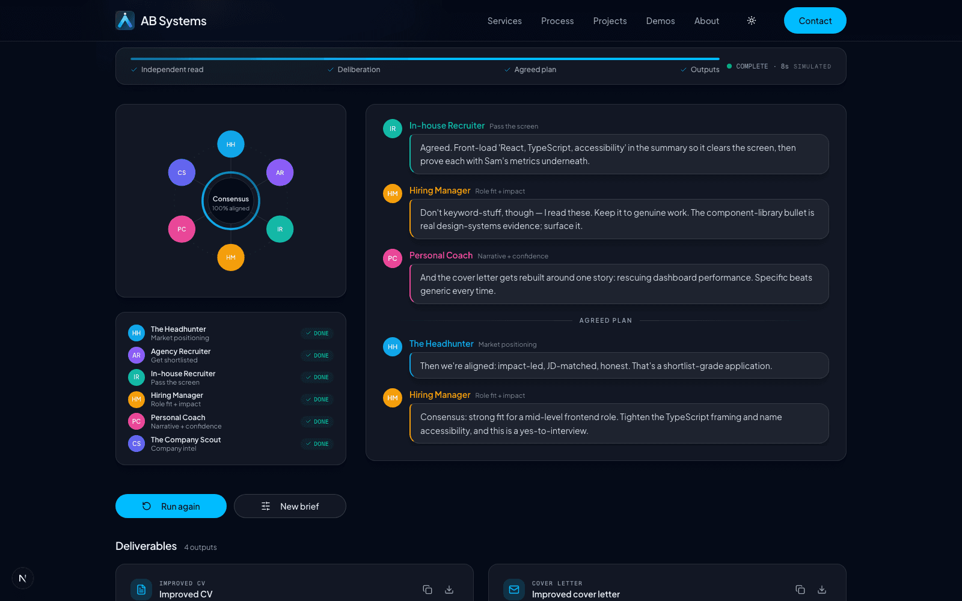This screenshot has height=601, width=962.
Task: Click the Hiring Manager avatar in agent list
Action: tap(136, 399)
